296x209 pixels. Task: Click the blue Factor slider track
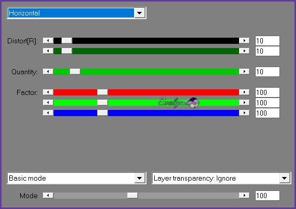point(146,113)
